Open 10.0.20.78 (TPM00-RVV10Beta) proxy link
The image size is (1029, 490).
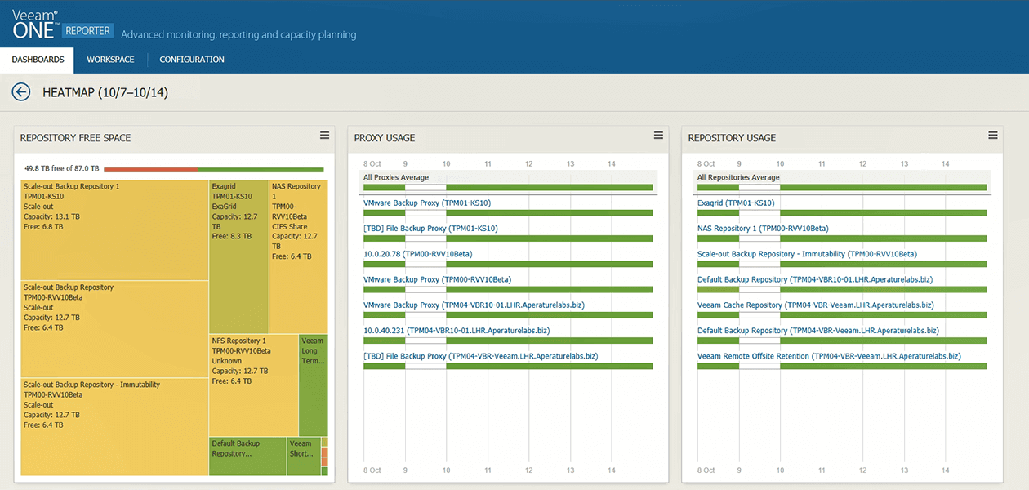tap(417, 254)
